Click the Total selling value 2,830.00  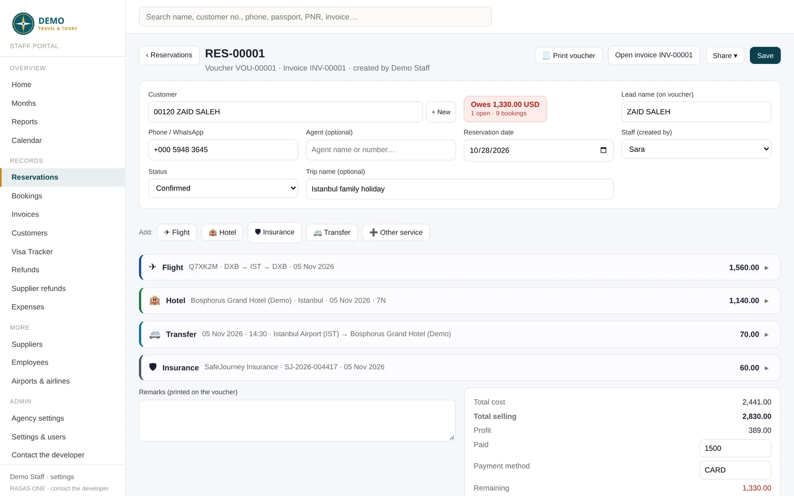pyautogui.click(x=757, y=417)
